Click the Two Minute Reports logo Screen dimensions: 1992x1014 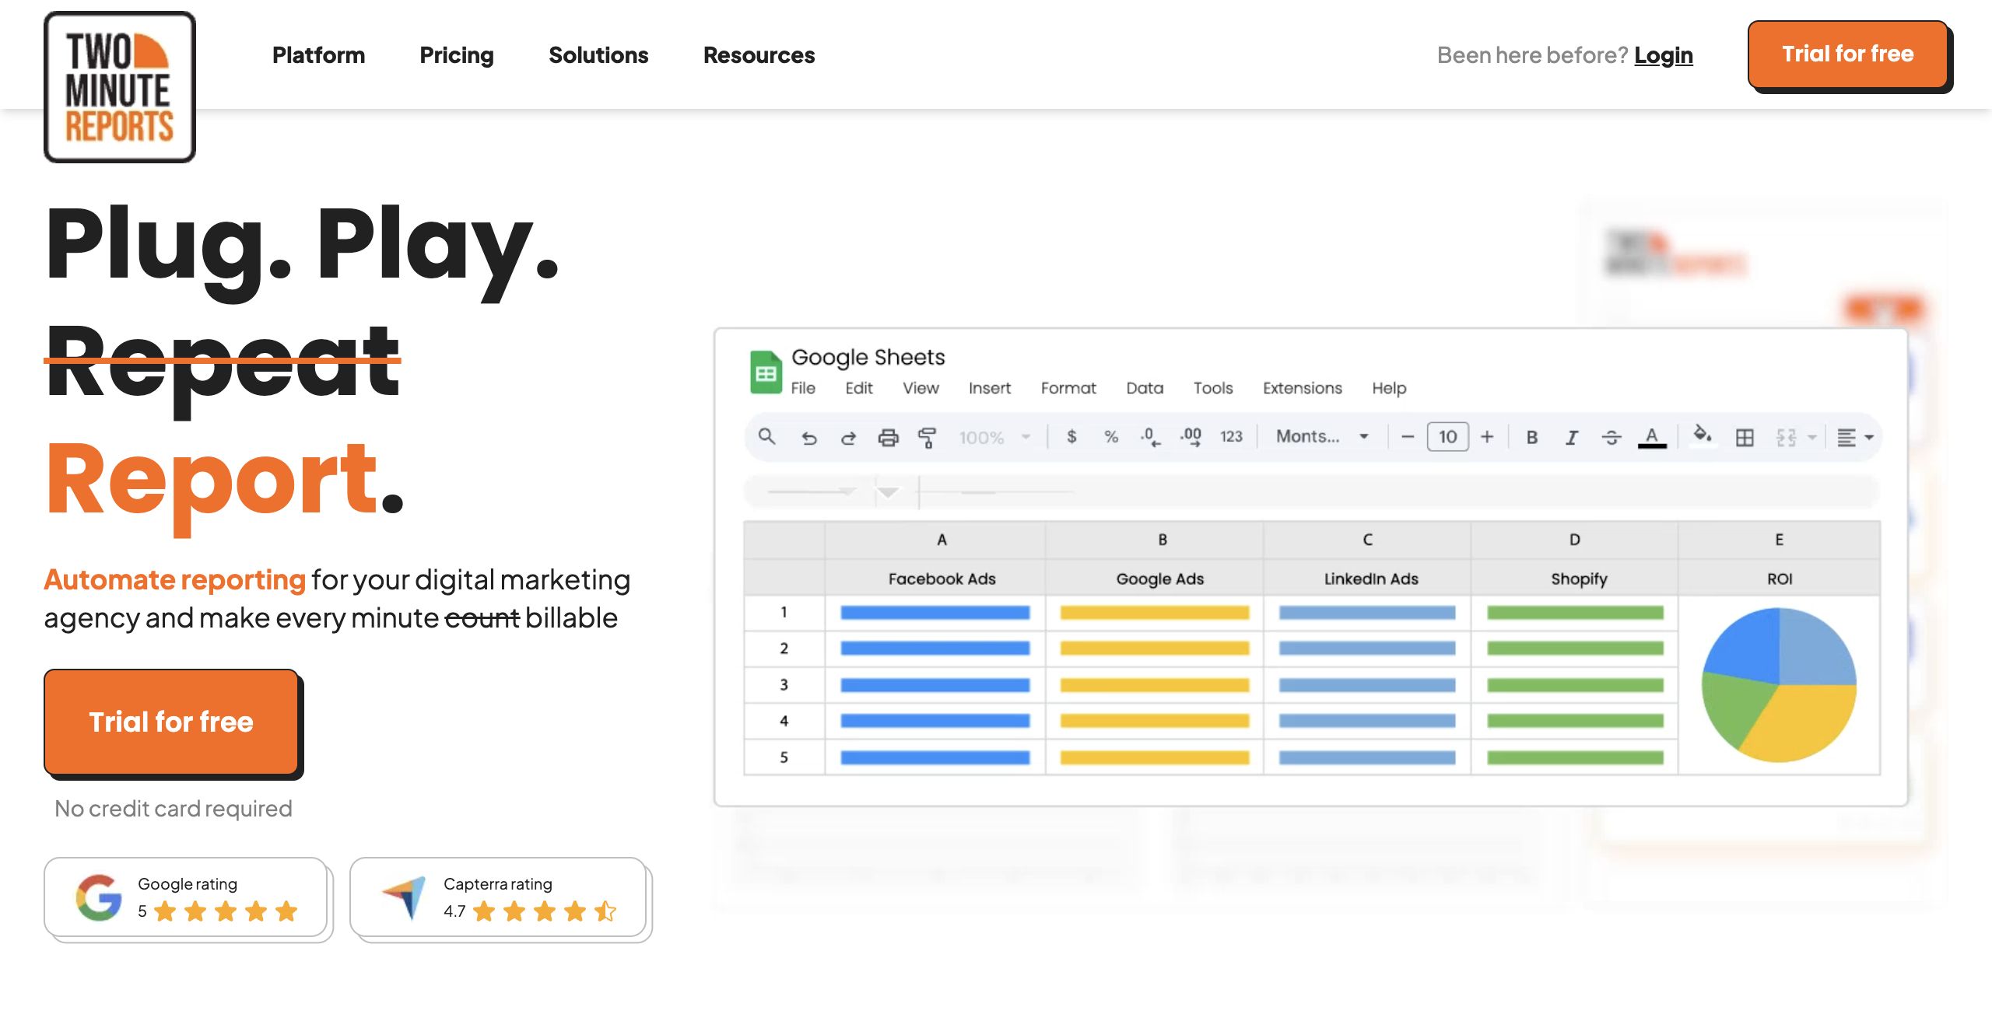coord(119,86)
